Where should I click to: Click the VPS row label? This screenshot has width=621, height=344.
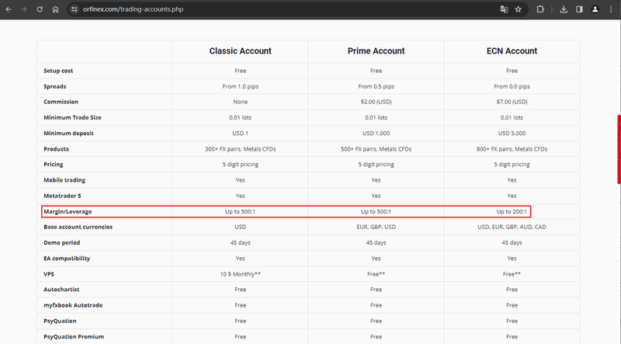coord(49,274)
